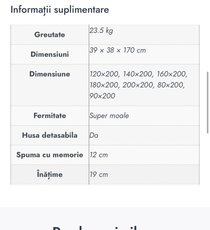
Task: Select the "Husa detasabila" row label
Action: [50, 135]
